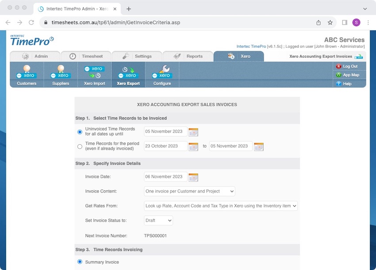Open the Xero Import icon
This screenshot has height=270, width=376.
pyautogui.click(x=95, y=72)
